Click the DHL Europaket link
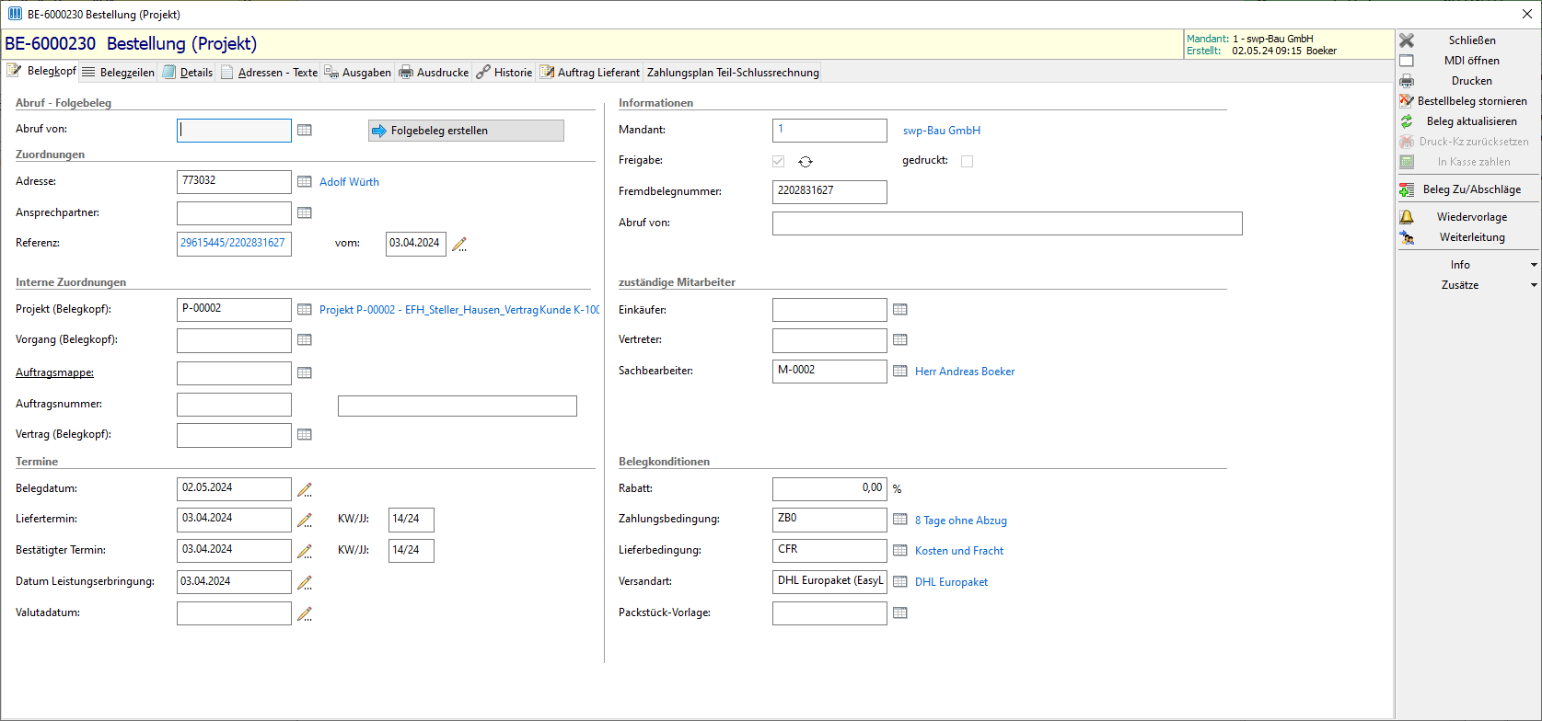 (x=951, y=582)
